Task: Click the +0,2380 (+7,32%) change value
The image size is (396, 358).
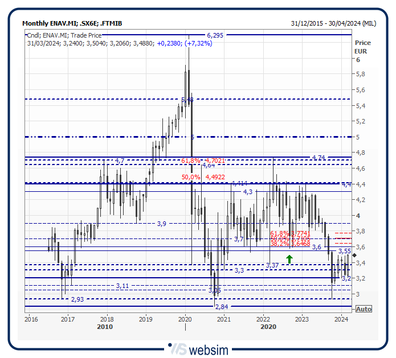Action: pyautogui.click(x=185, y=43)
